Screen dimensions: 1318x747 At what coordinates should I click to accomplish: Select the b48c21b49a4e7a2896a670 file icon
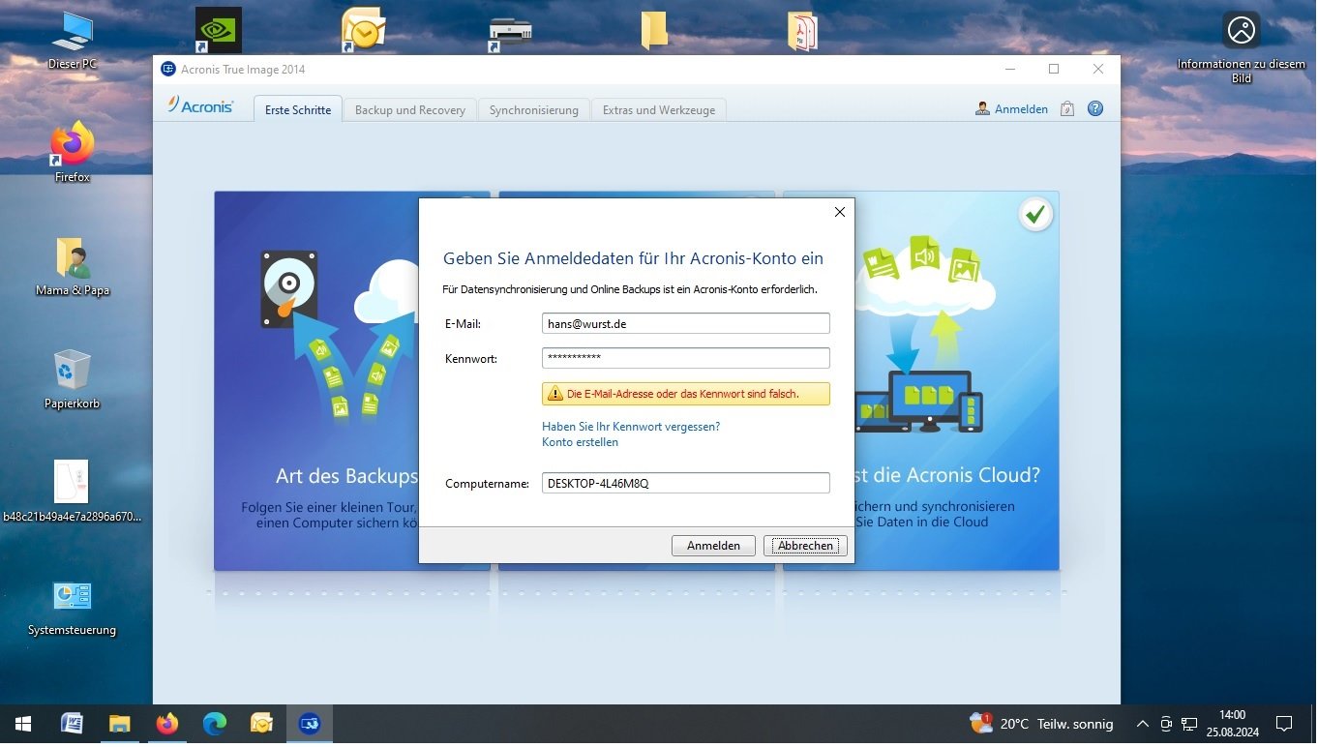point(72,482)
